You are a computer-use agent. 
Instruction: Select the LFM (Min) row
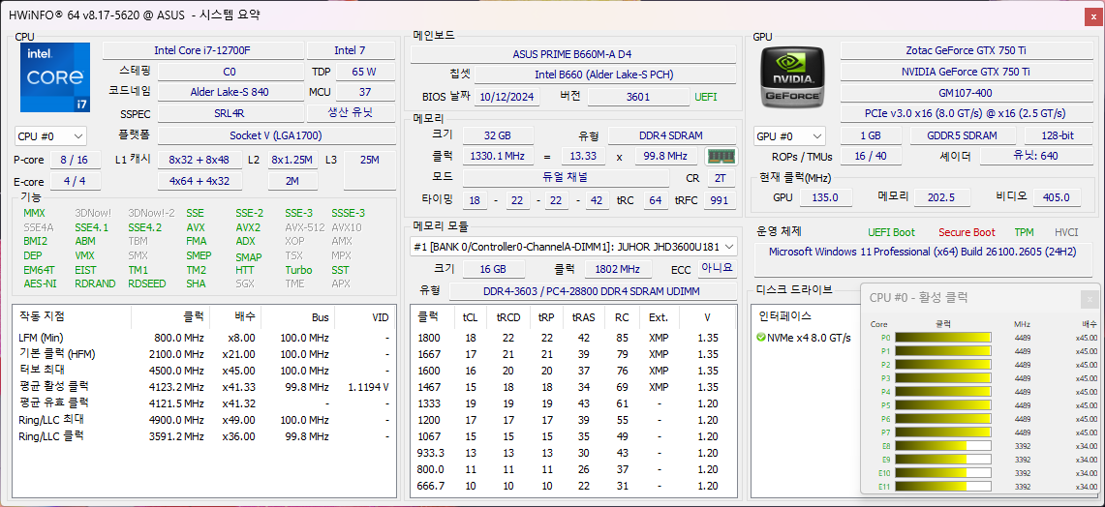[204, 338]
